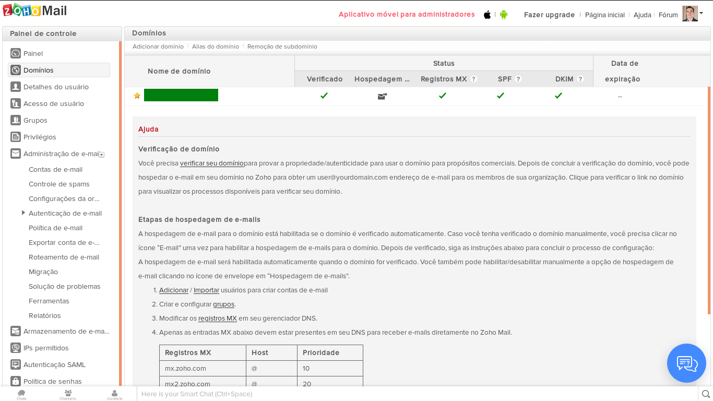The width and height of the screenshot is (713, 401).
Task: Open Contacts in the bottom bar
Action: click(x=114, y=395)
